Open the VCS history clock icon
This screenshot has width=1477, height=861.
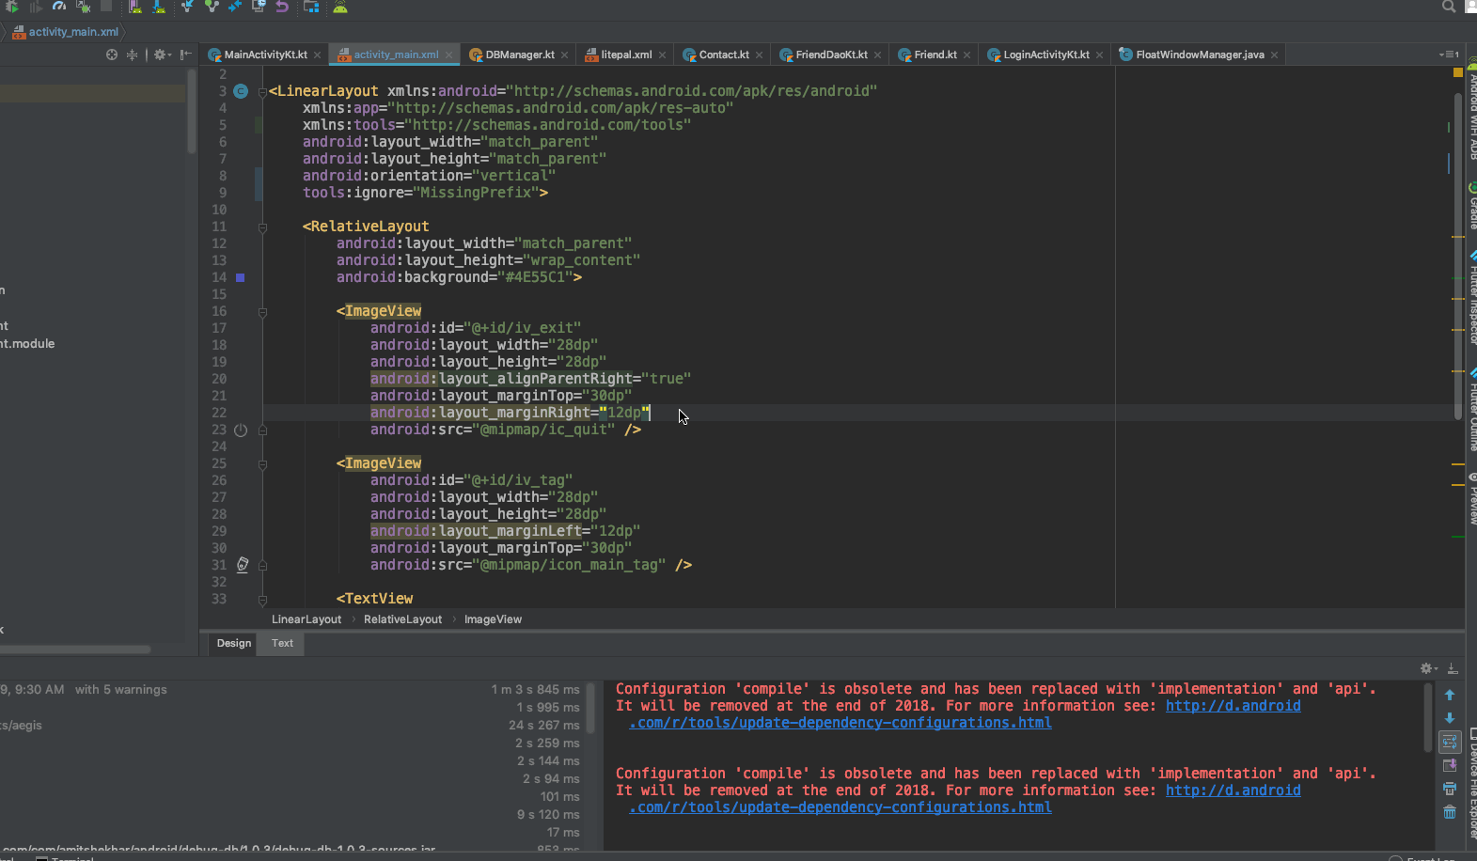pyautogui.click(x=259, y=6)
